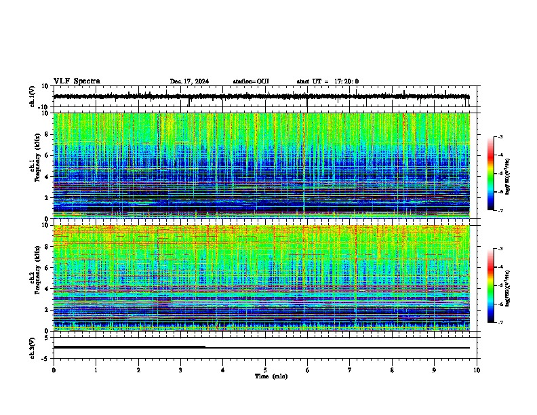Screen dimensions: 537x415
Task: Click the time axis tick label "7"
Action: pos(350,370)
